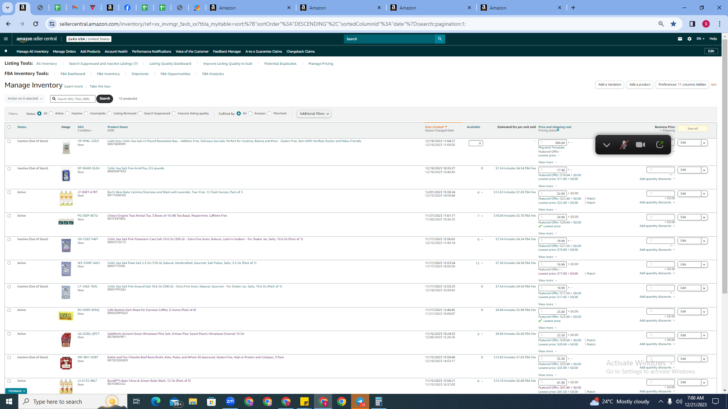Open Edit dropdown arrow for DF-SNAM-S52H row
Image resolution: width=728 pixels, height=409 pixels.
click(704, 170)
